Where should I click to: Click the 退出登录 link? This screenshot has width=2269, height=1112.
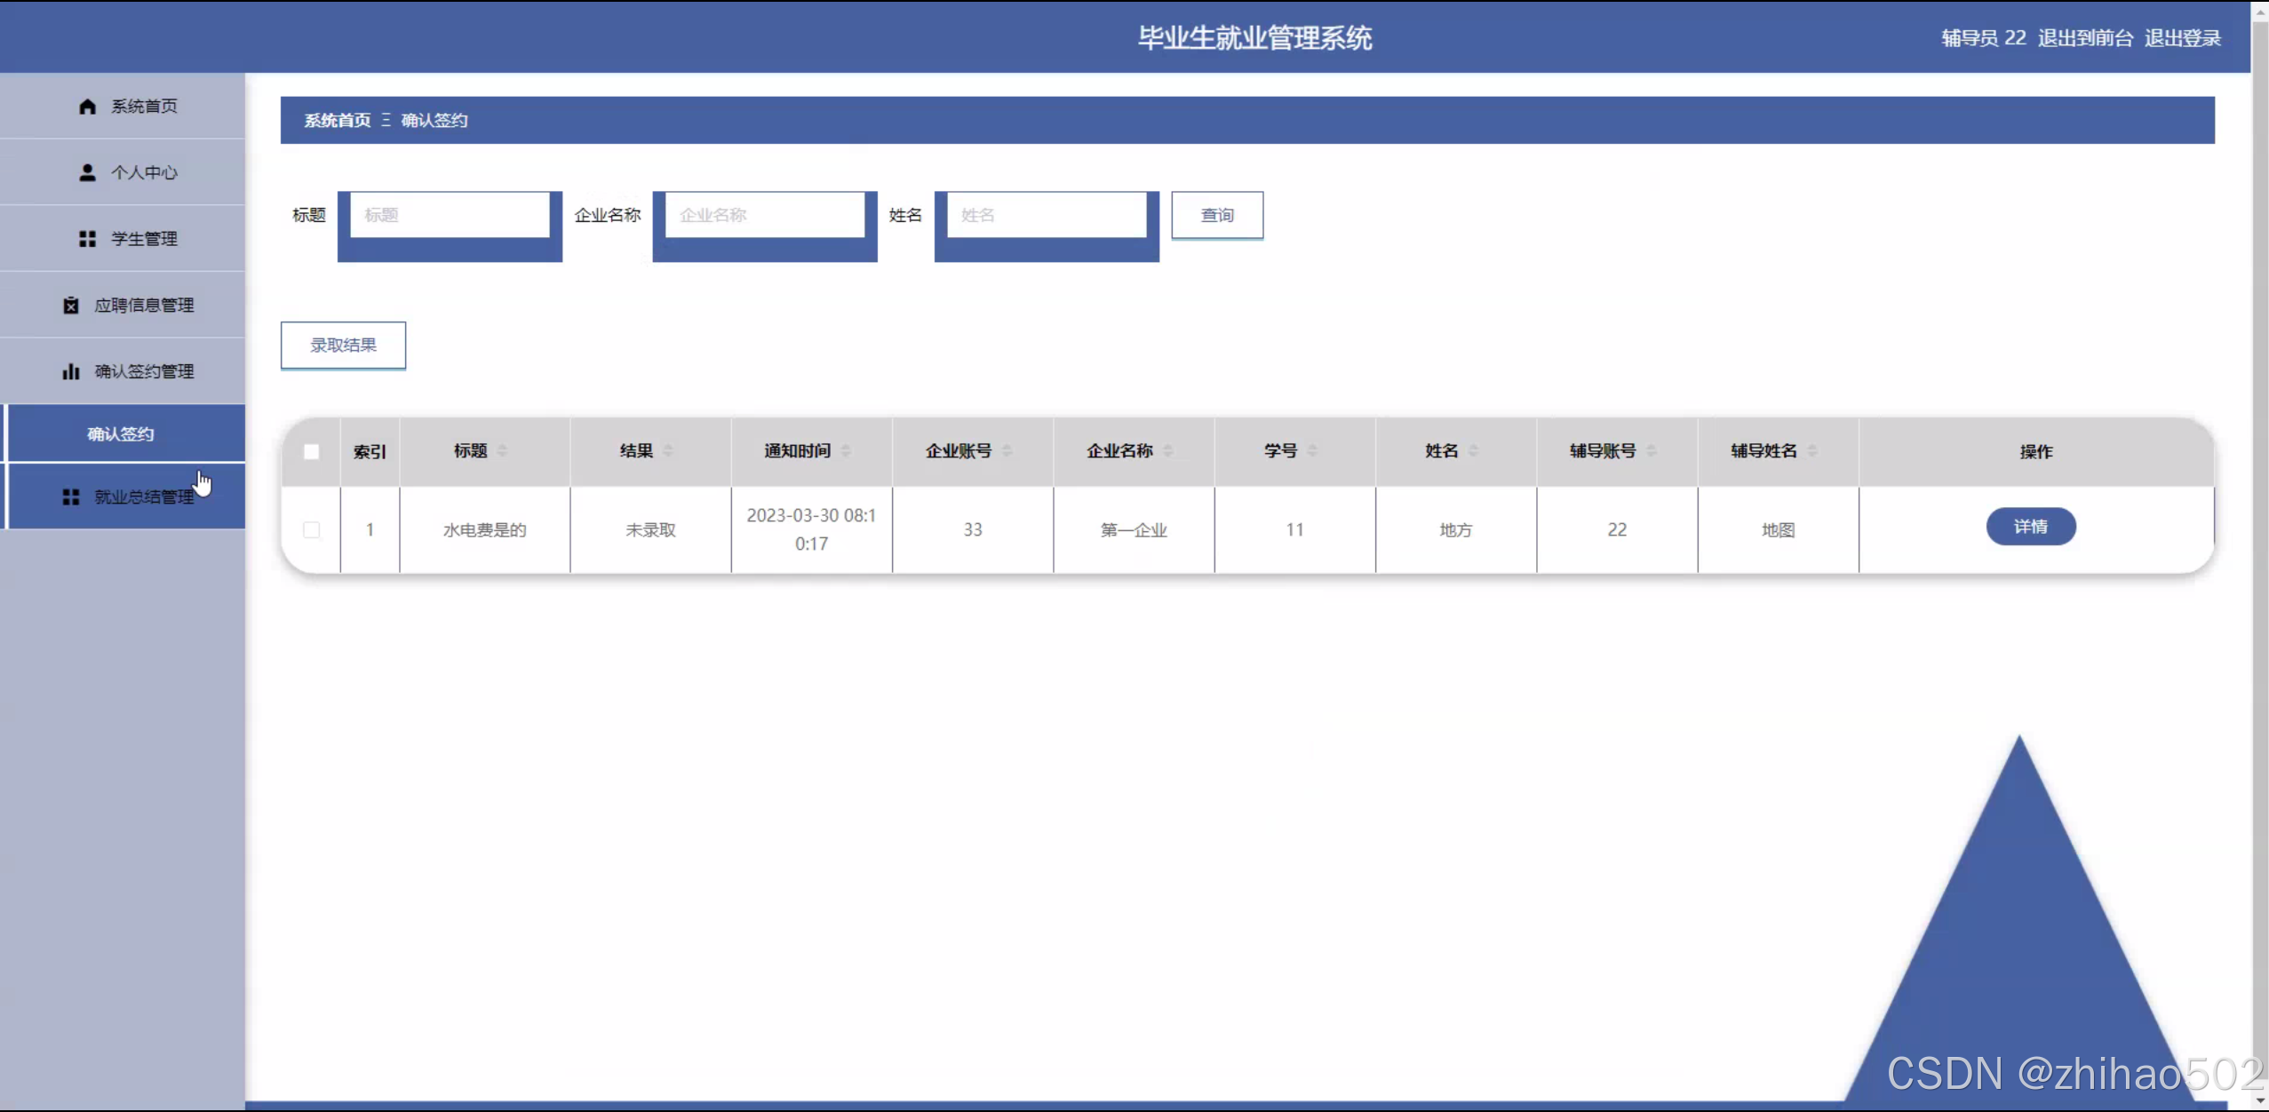[2182, 38]
